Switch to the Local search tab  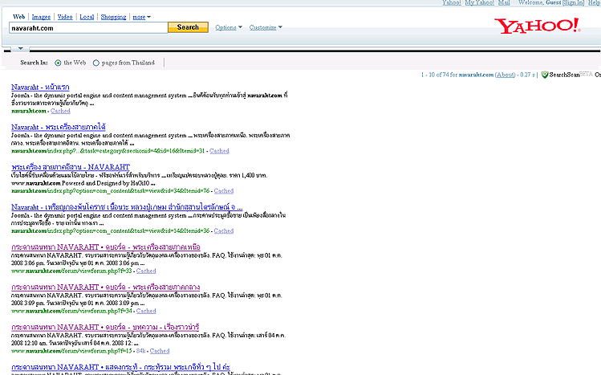87,17
